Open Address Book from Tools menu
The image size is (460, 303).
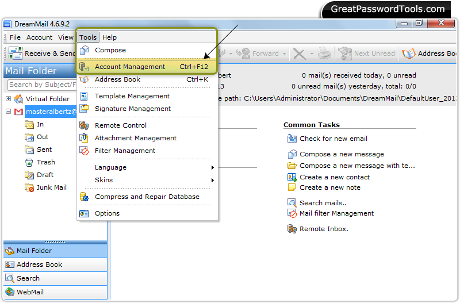[x=147, y=79]
